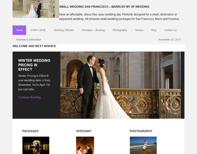197x154 pixels.
Task: Click the site title Small Wedding San Francisco
Action: pos(104,7)
